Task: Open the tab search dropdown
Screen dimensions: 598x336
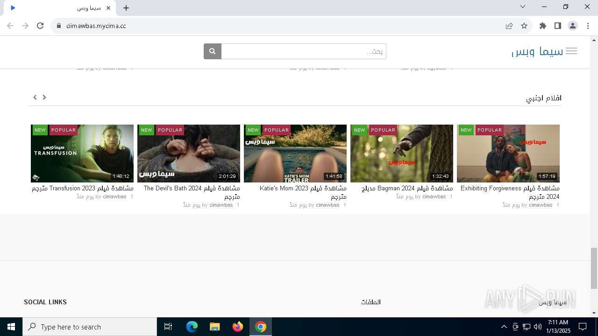Action: [x=523, y=7]
